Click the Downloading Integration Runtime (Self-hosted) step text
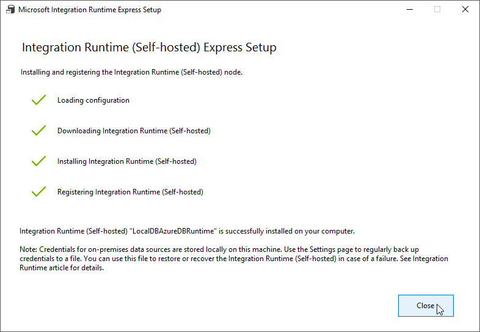Image resolution: width=480 pixels, height=332 pixels. [x=134, y=131]
